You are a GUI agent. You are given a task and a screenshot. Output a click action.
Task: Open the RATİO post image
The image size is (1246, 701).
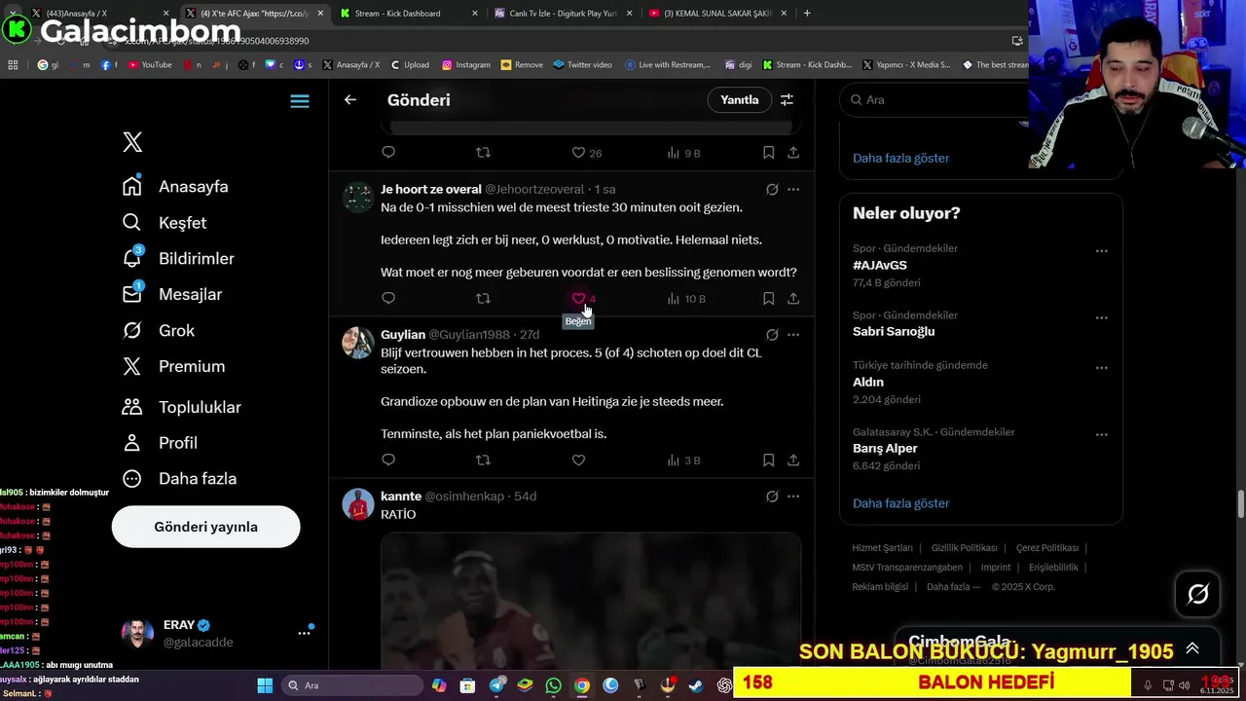591,600
